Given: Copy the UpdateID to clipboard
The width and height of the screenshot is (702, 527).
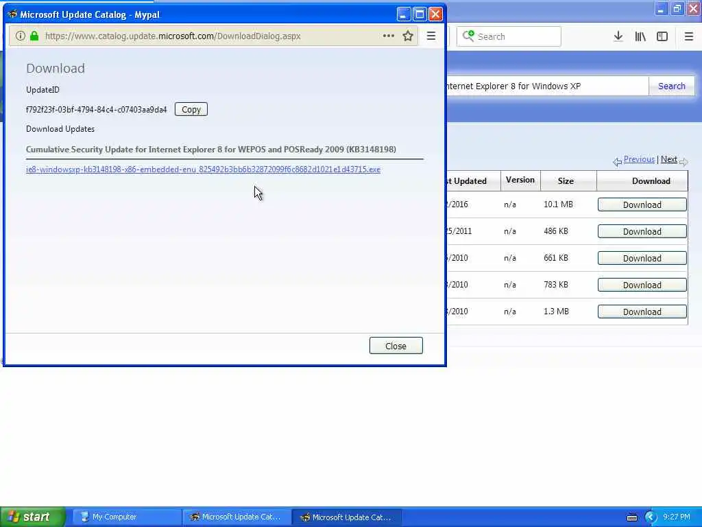Looking at the screenshot, I should point(191,109).
